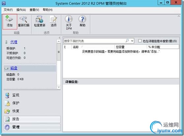Collapse the left pane with the < arrow

point(60,38)
